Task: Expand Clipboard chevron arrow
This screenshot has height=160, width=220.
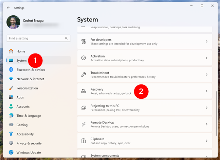Action: click(206, 141)
